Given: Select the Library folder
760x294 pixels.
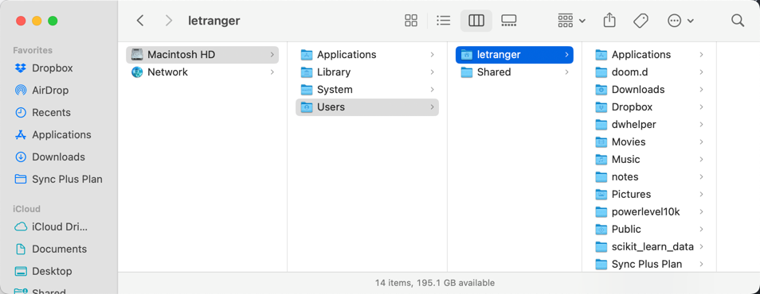Looking at the screenshot, I should point(367,72).
